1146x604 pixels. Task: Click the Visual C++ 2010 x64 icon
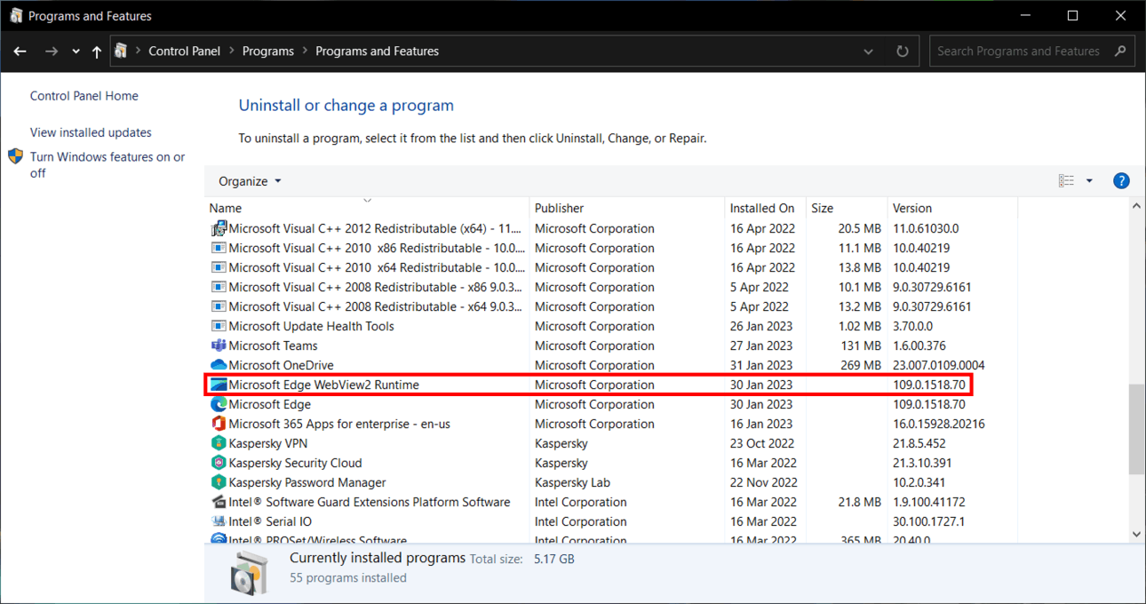coord(219,267)
